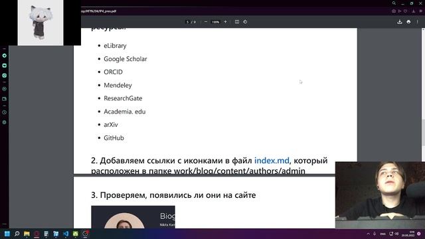Image resolution: width=425 pixels, height=239 pixels.
Task: Click the Academia. edu list item
Action: coord(124,112)
